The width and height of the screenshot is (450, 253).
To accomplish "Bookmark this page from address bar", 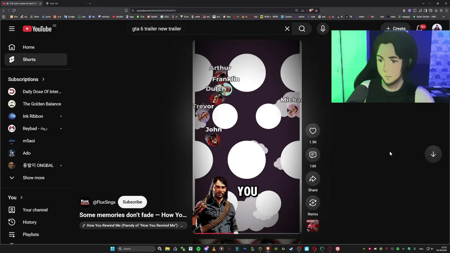I will click(126, 11).
